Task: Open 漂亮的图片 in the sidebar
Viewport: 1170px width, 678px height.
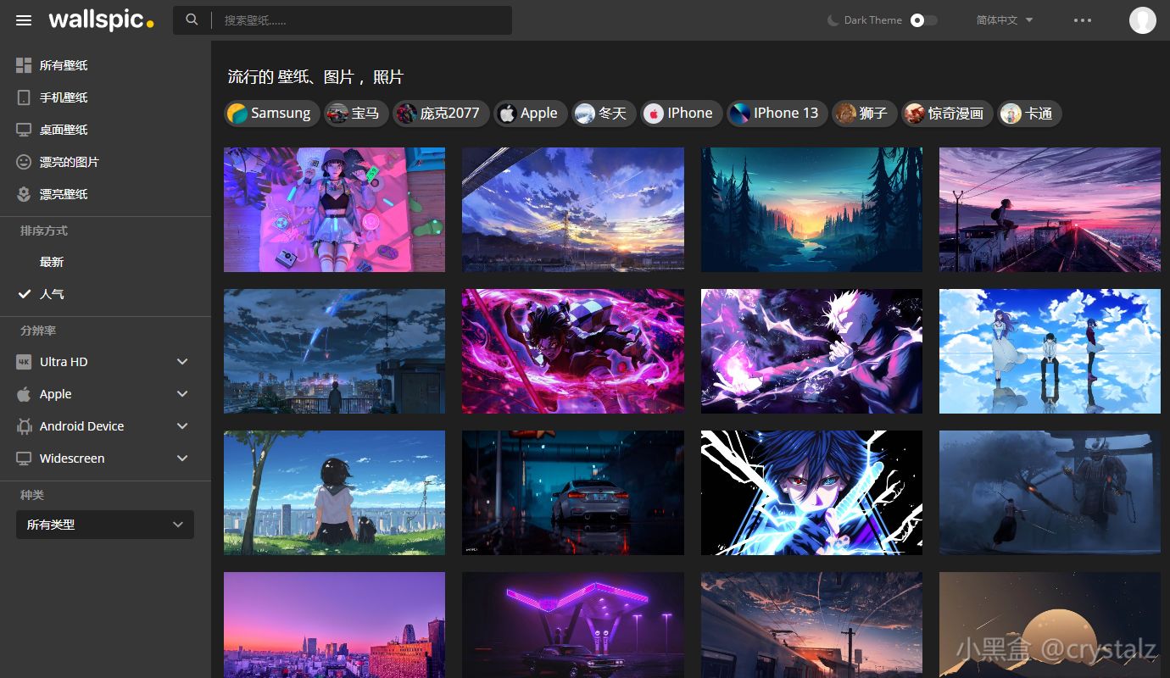Action: coord(70,162)
